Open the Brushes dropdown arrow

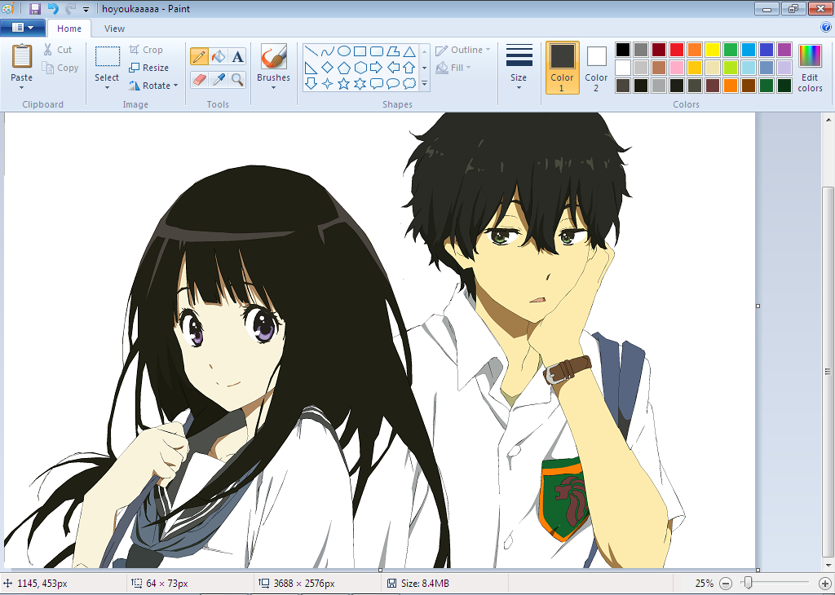pyautogui.click(x=274, y=88)
